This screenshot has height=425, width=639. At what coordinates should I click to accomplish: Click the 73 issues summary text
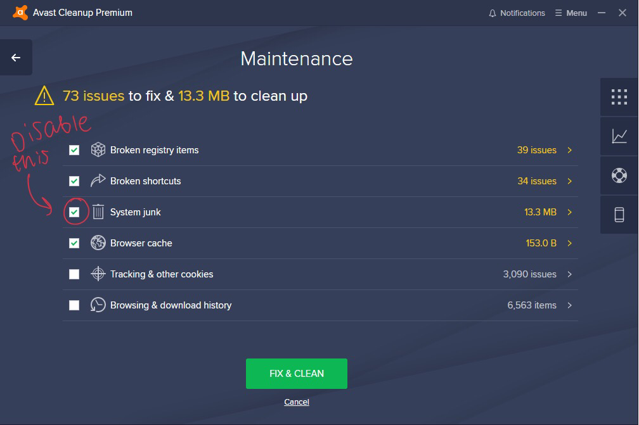point(93,96)
